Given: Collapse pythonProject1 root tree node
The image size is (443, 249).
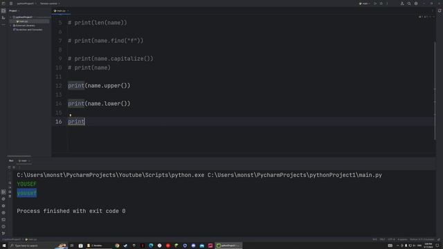Looking at the screenshot, I should pos(11,17).
